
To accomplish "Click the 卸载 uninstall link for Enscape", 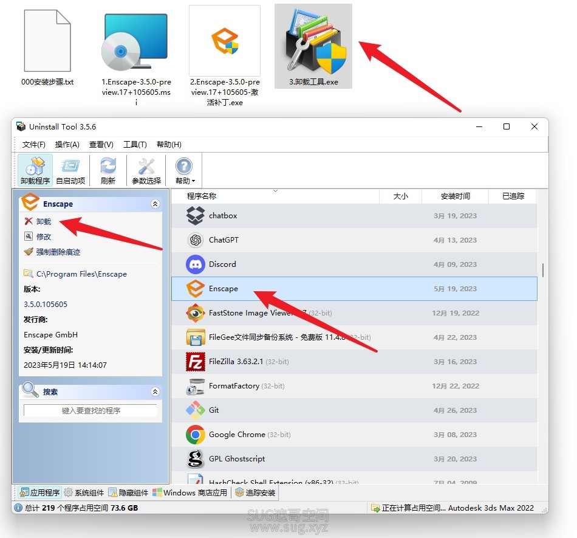I will tap(43, 221).
